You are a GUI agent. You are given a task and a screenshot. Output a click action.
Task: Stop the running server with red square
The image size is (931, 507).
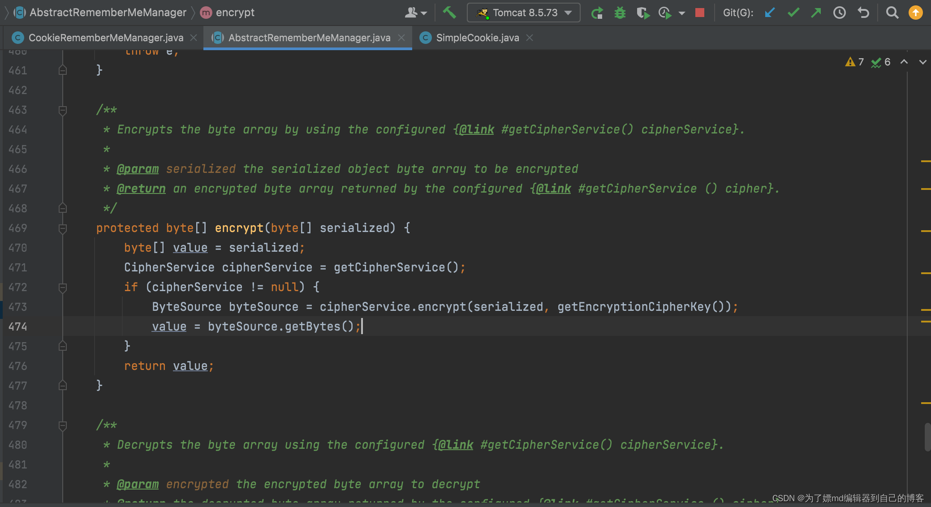(x=700, y=13)
